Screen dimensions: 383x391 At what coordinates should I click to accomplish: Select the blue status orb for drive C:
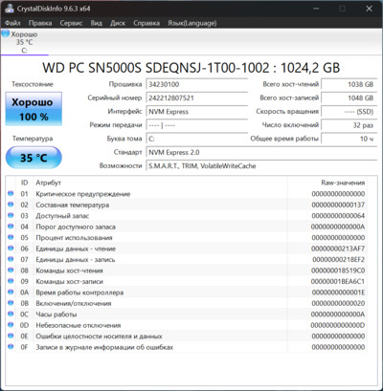tap(6, 33)
